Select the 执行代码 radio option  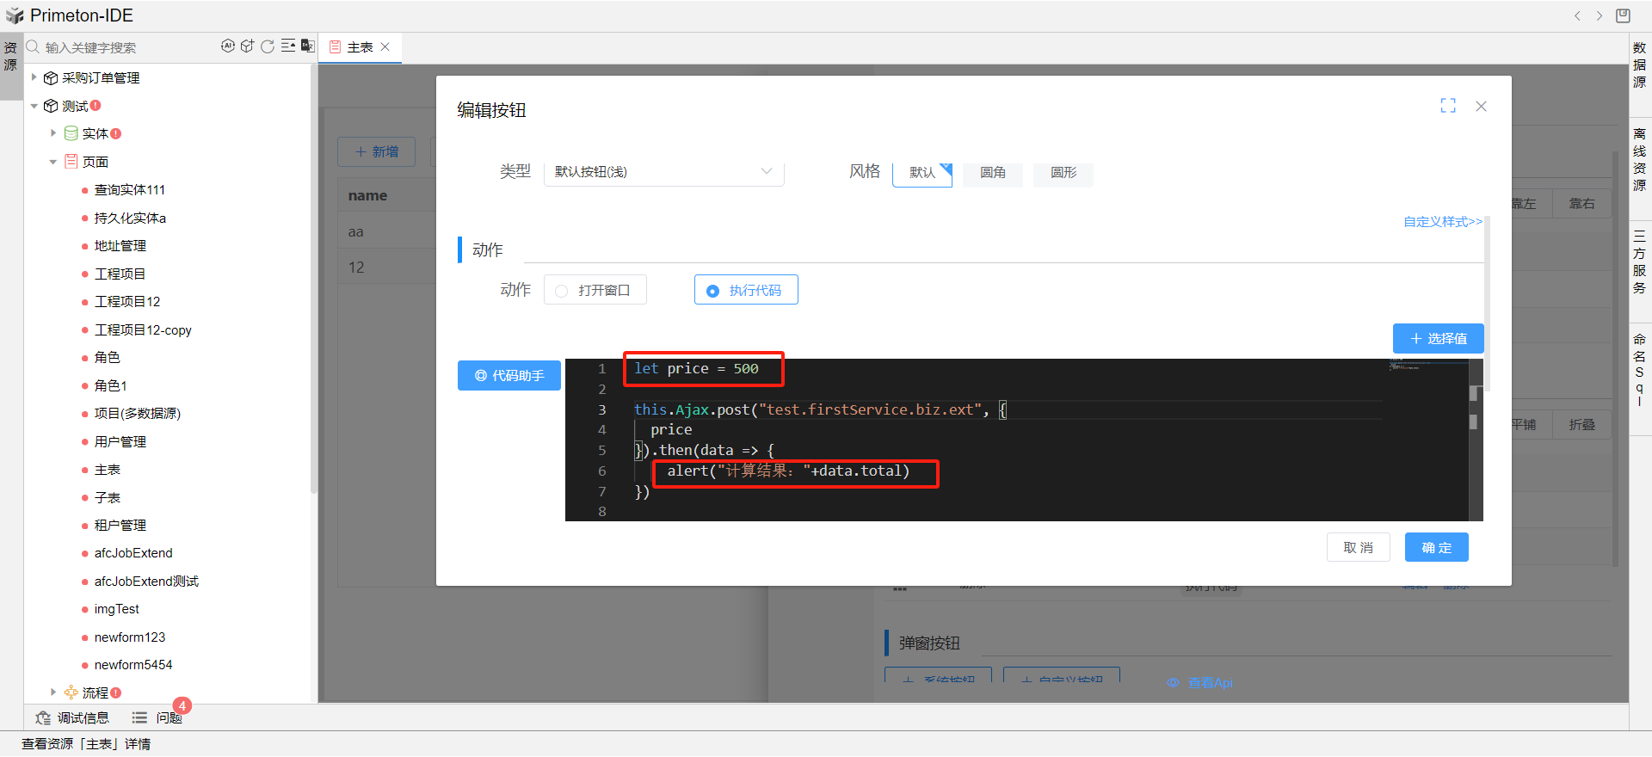click(x=746, y=291)
